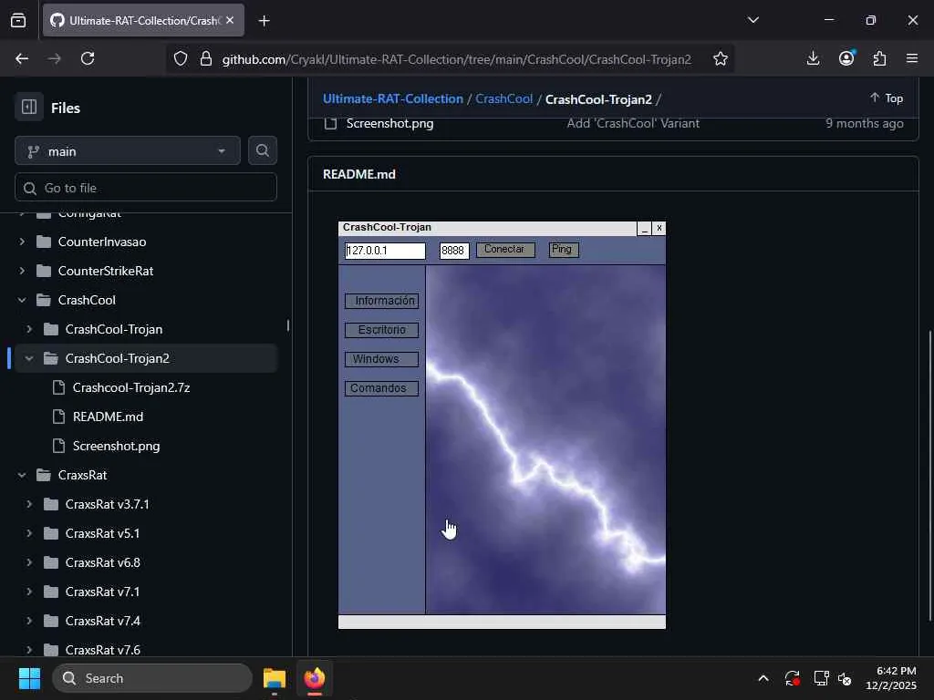This screenshot has height=700, width=934.
Task: Open the extensions puzzle icon
Action: point(880,58)
